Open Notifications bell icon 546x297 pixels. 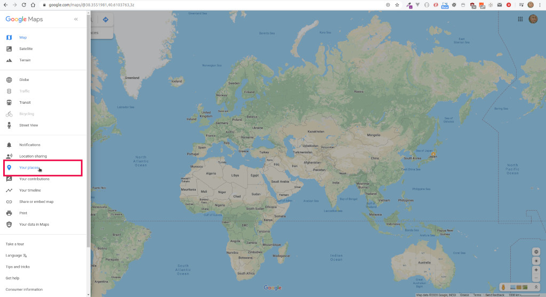coord(9,145)
